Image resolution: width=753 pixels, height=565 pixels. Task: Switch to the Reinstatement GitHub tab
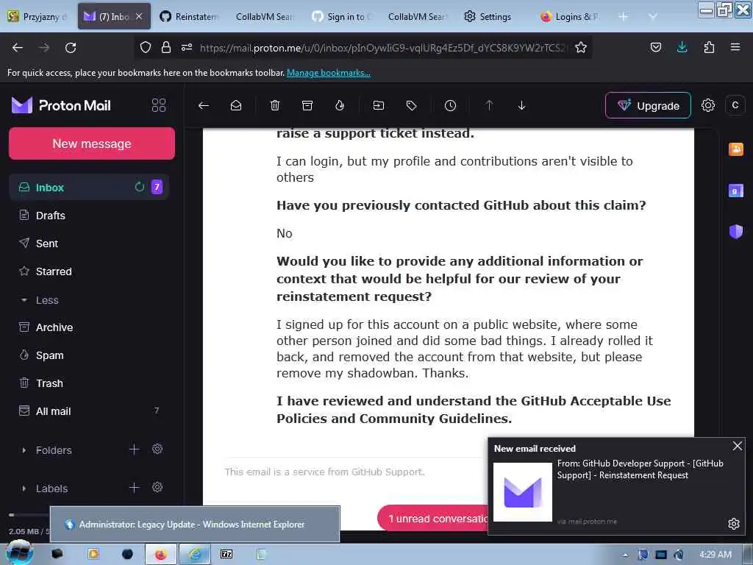pos(189,16)
